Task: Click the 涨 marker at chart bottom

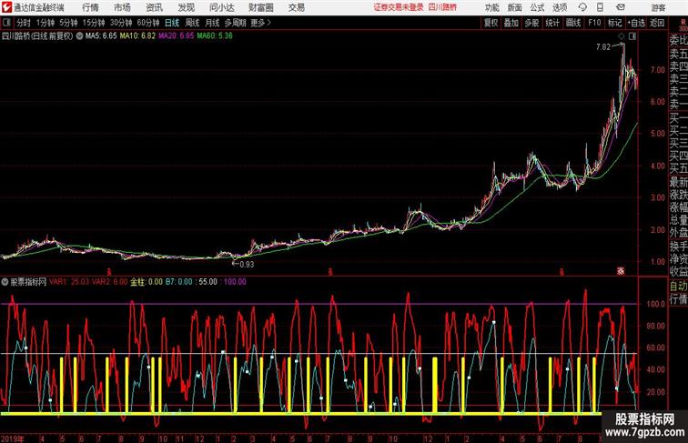Action: pos(621,271)
